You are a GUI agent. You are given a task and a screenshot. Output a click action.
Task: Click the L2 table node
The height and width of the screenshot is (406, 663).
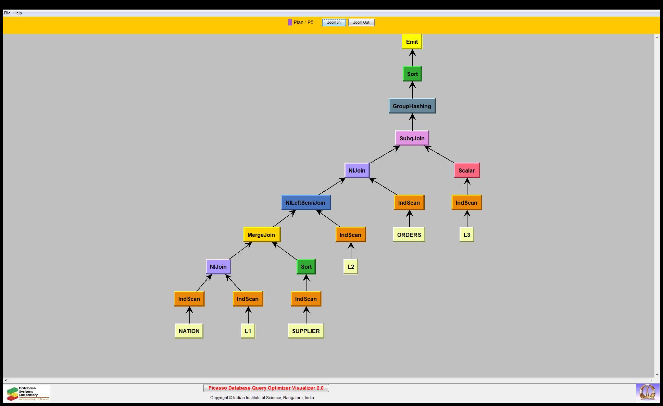point(350,267)
